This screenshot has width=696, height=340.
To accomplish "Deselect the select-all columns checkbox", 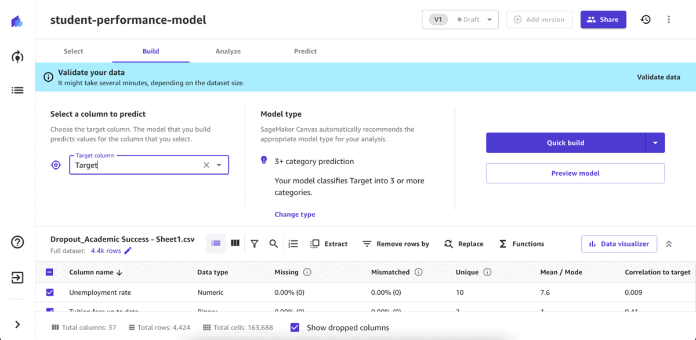I will [x=49, y=272].
